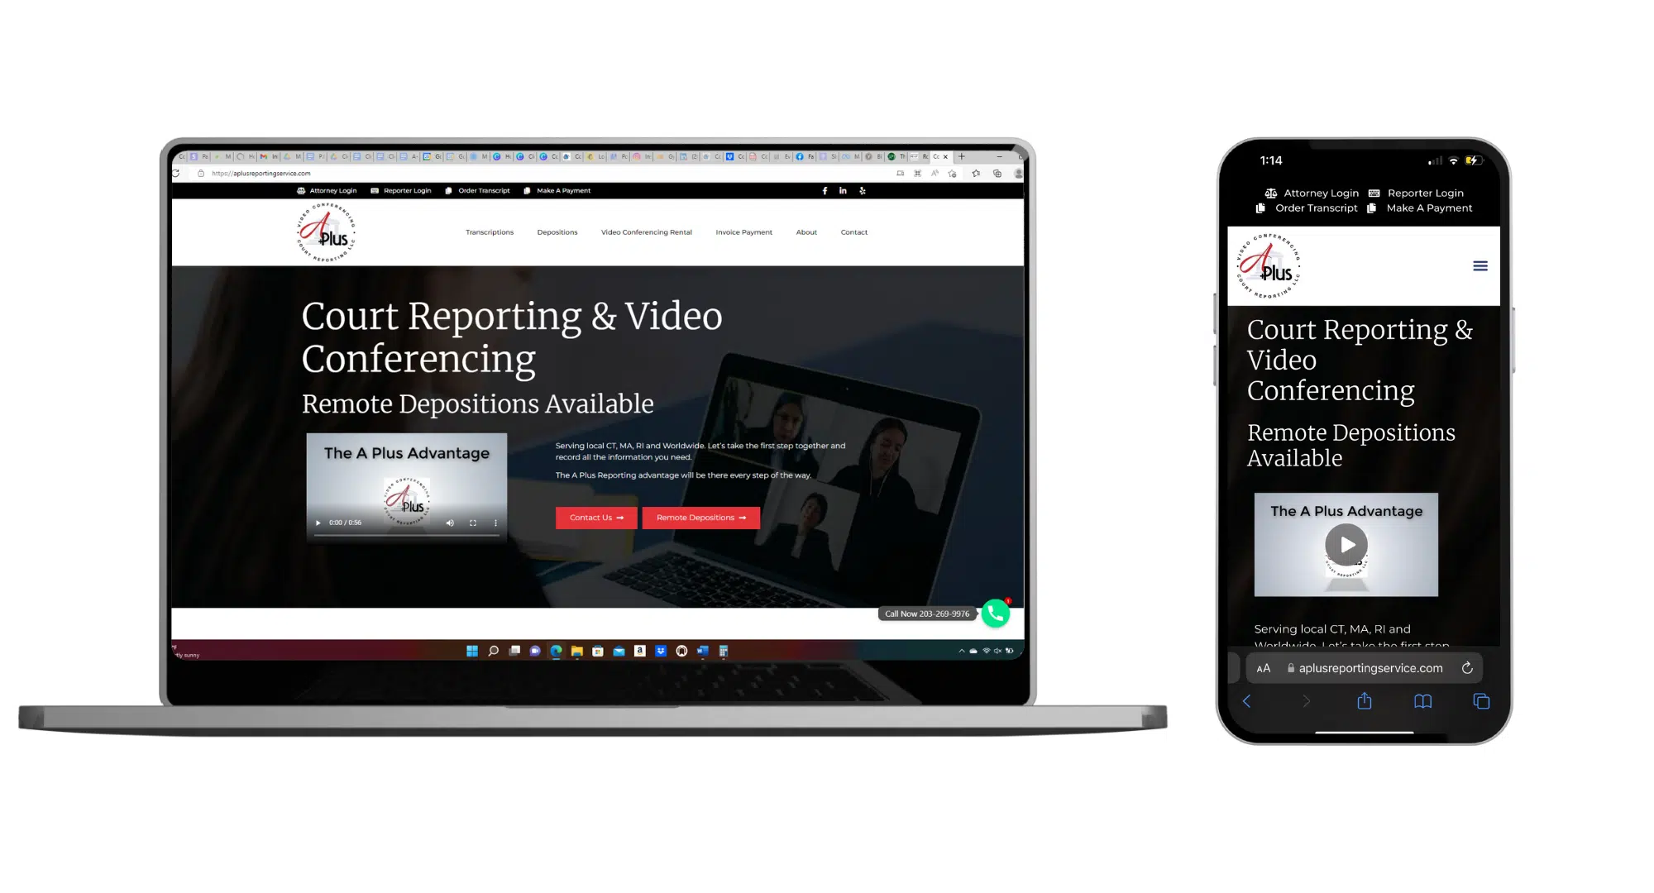Click the third social icon in header bar

[861, 190]
